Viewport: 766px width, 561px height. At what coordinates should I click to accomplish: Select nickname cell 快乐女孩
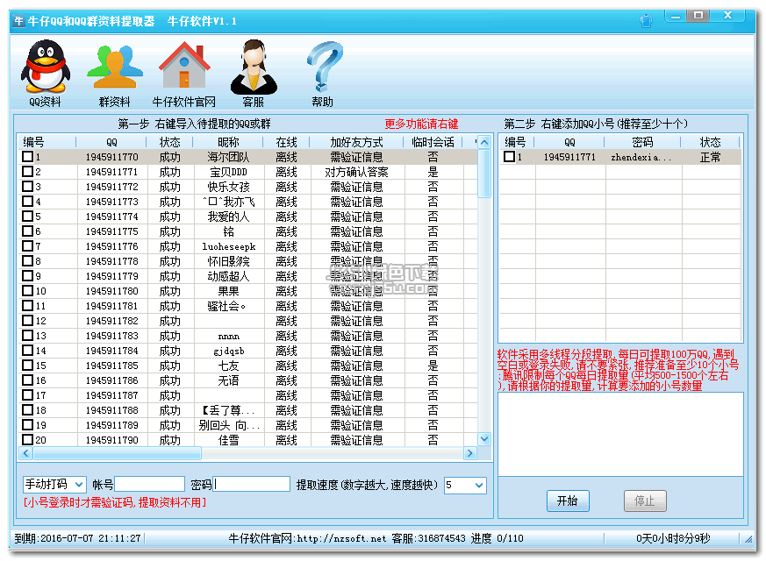click(228, 187)
